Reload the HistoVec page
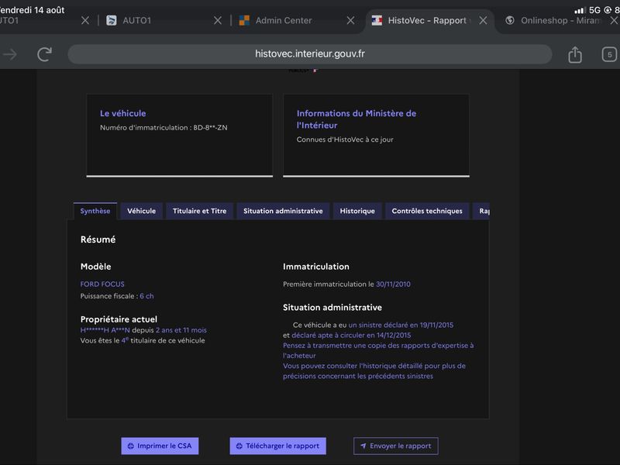620x465 pixels. [x=44, y=54]
